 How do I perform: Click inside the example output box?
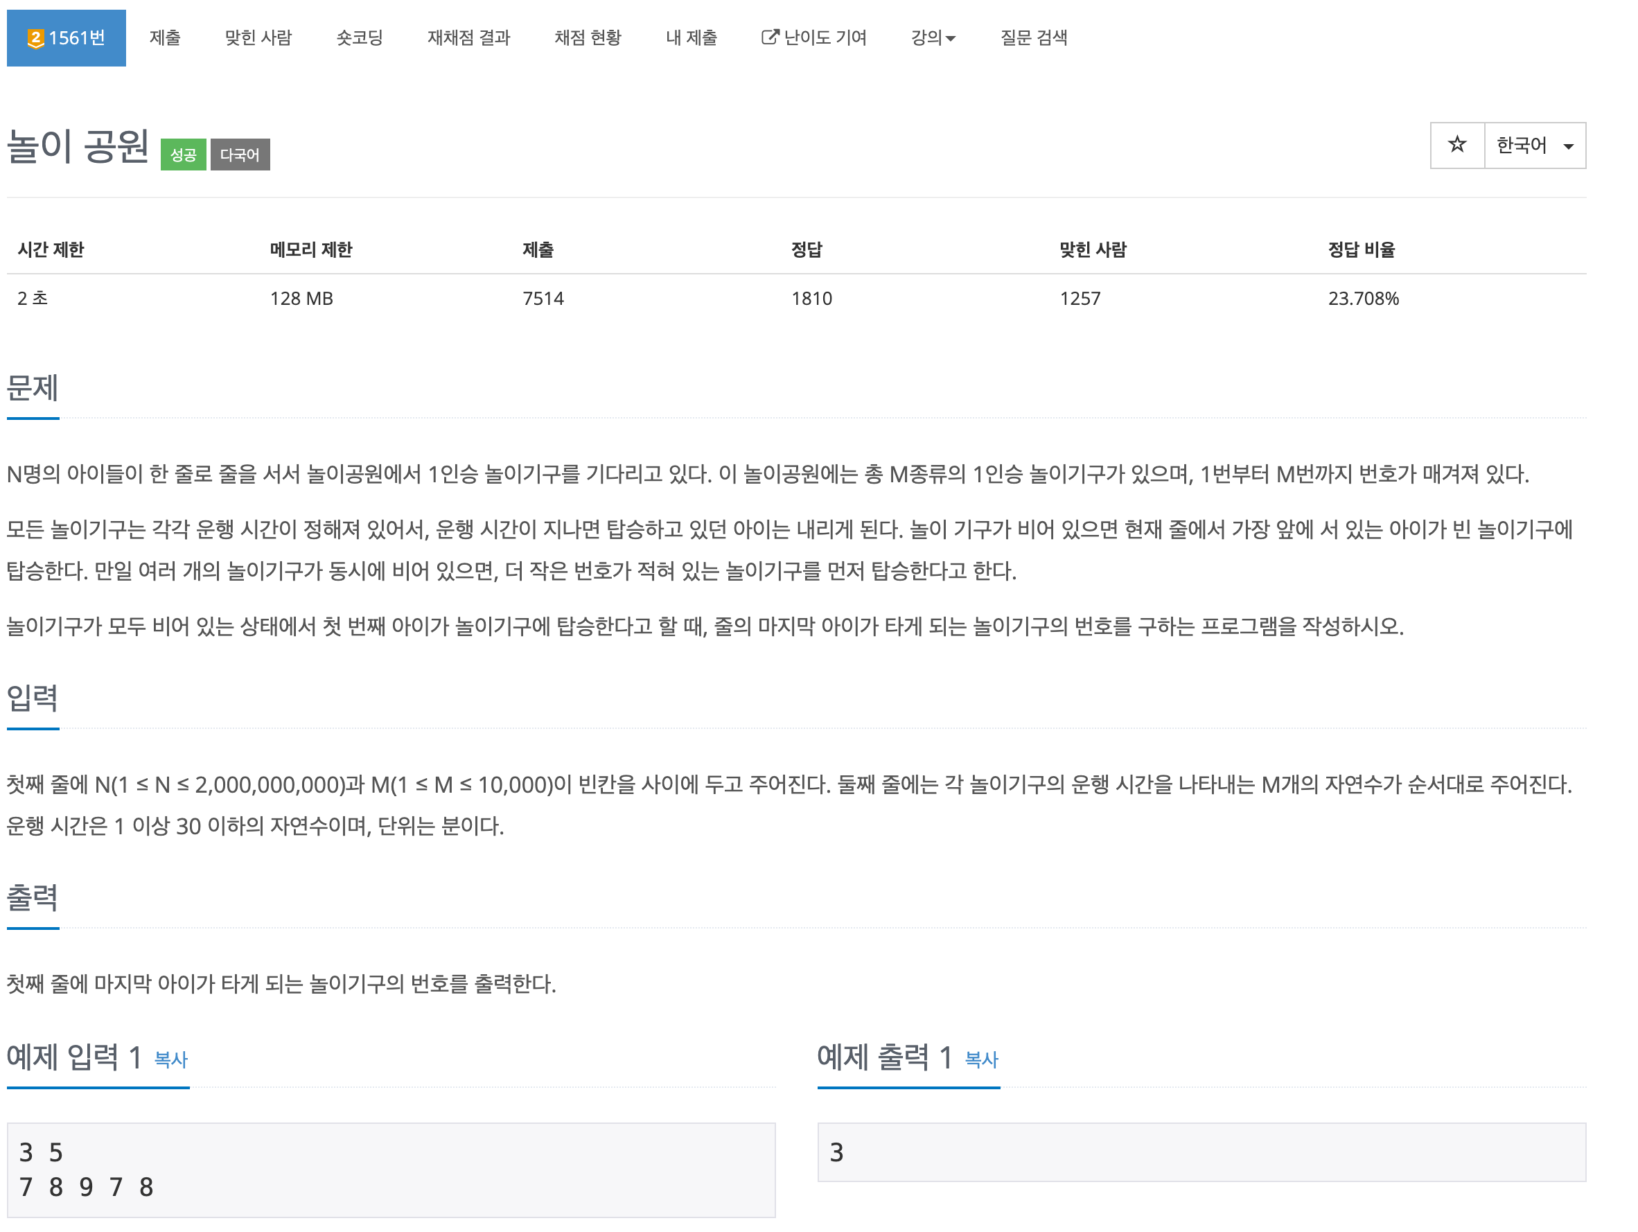[x=1200, y=1152]
